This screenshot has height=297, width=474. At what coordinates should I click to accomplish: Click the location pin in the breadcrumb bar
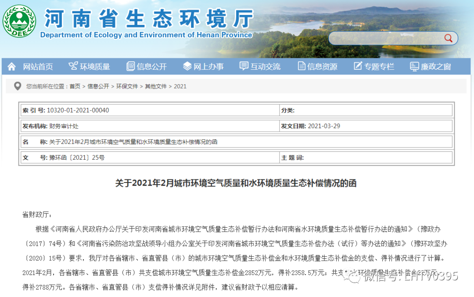pos(18,86)
